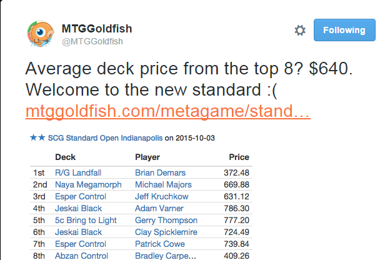View player Gerry Thompson

166,220
